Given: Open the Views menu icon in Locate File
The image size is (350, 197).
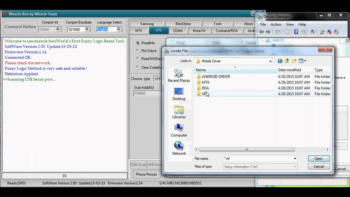Looking at the screenshot, I should tap(301, 61).
